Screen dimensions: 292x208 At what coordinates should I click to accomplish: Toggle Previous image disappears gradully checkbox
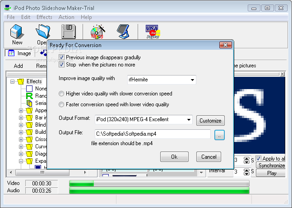61,57
